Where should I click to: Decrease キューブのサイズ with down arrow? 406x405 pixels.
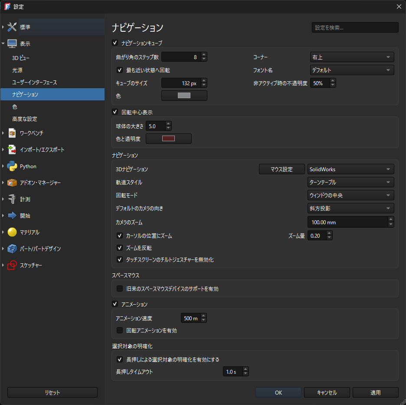click(x=204, y=85)
